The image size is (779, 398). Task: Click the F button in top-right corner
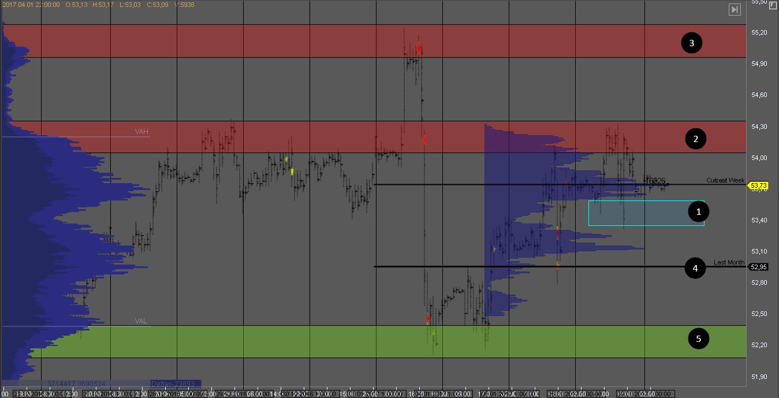[773, 5]
